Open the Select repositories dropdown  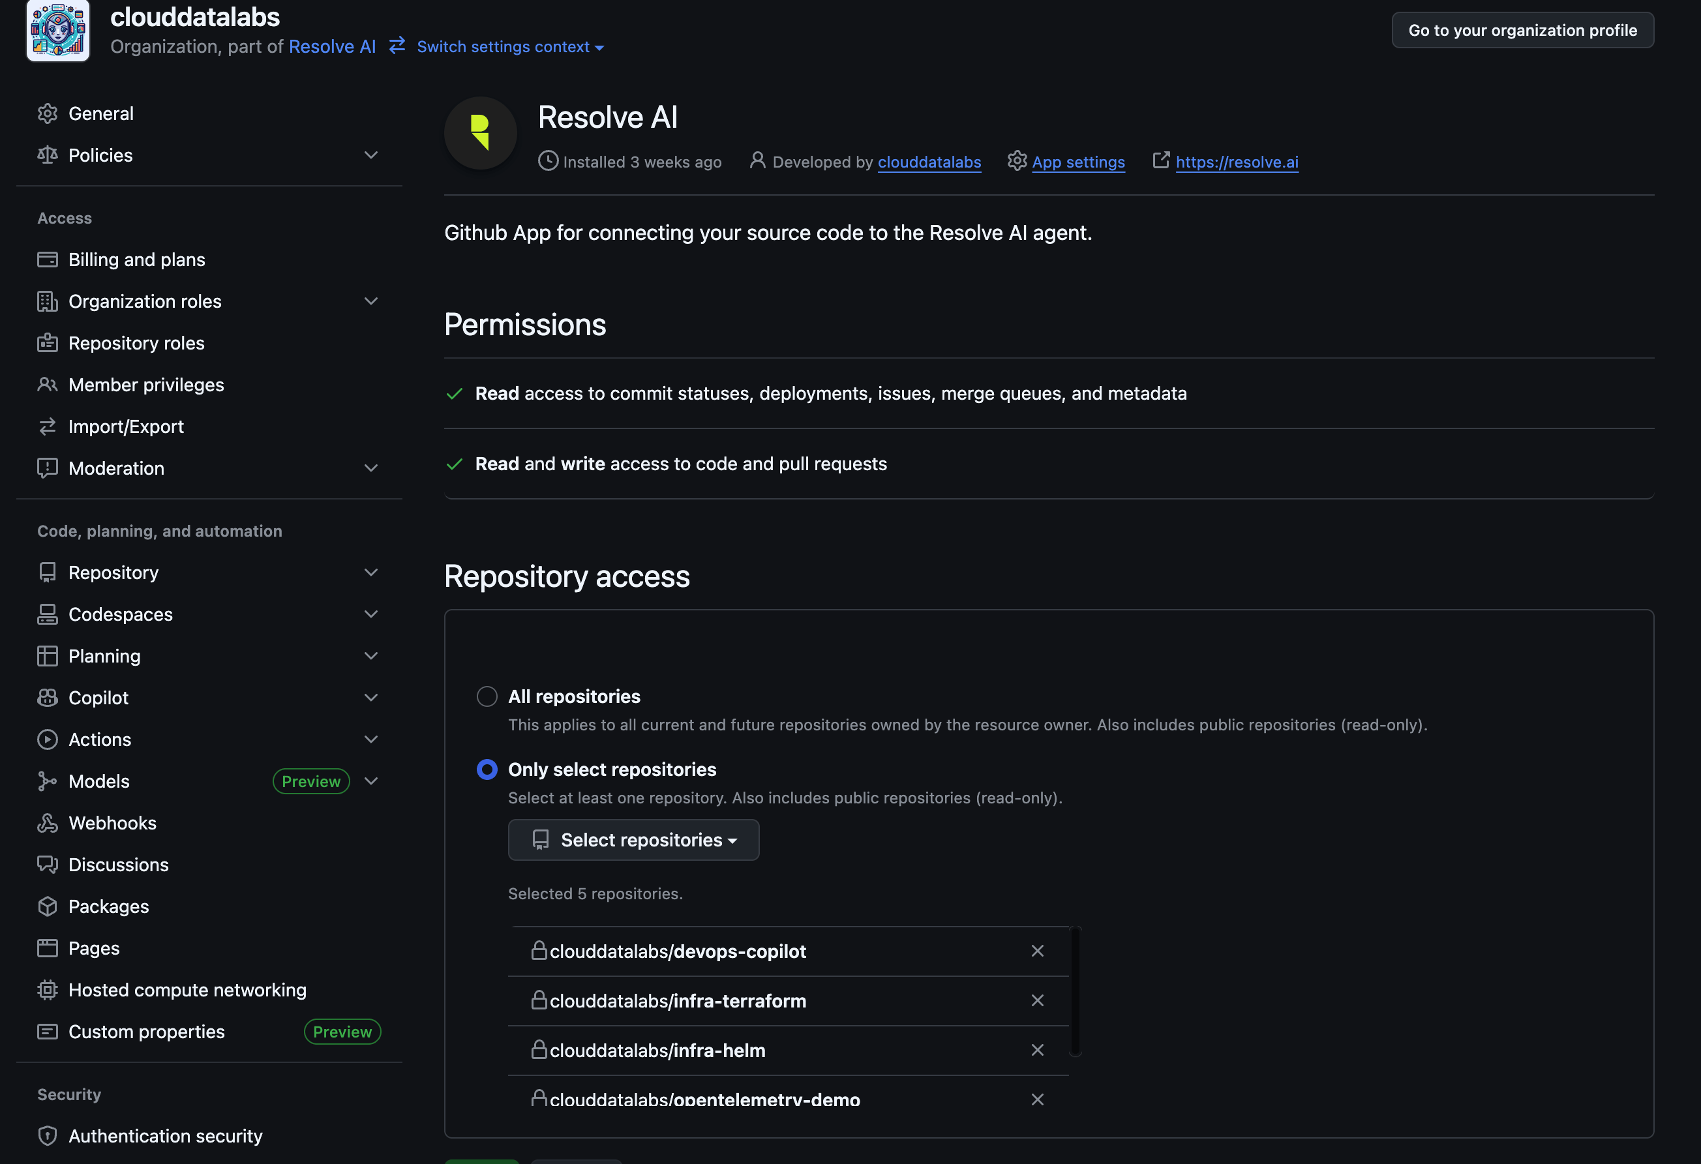634,840
